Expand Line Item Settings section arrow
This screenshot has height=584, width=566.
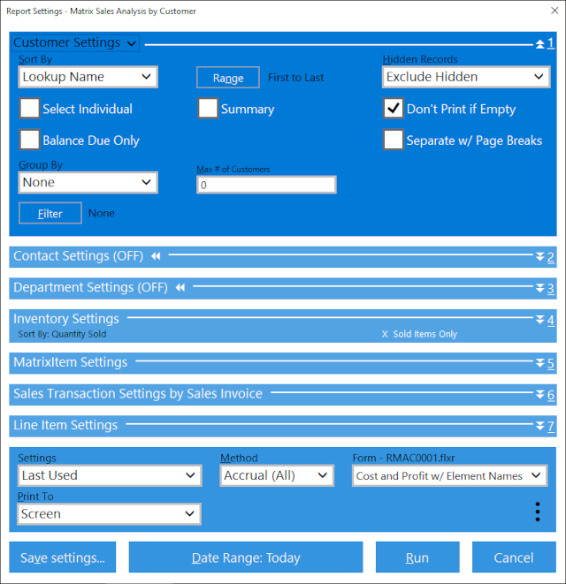tap(540, 426)
